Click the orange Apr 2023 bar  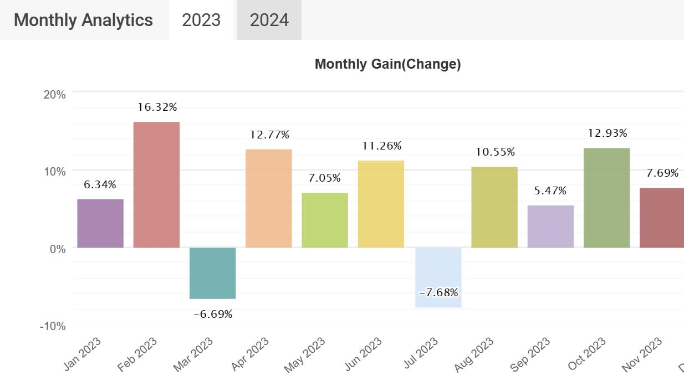pos(268,198)
